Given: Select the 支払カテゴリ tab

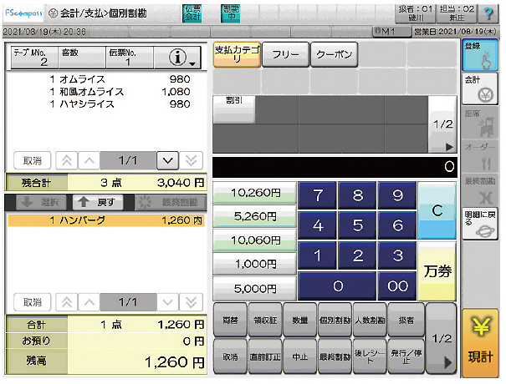Looking at the screenshot, I should (237, 54).
